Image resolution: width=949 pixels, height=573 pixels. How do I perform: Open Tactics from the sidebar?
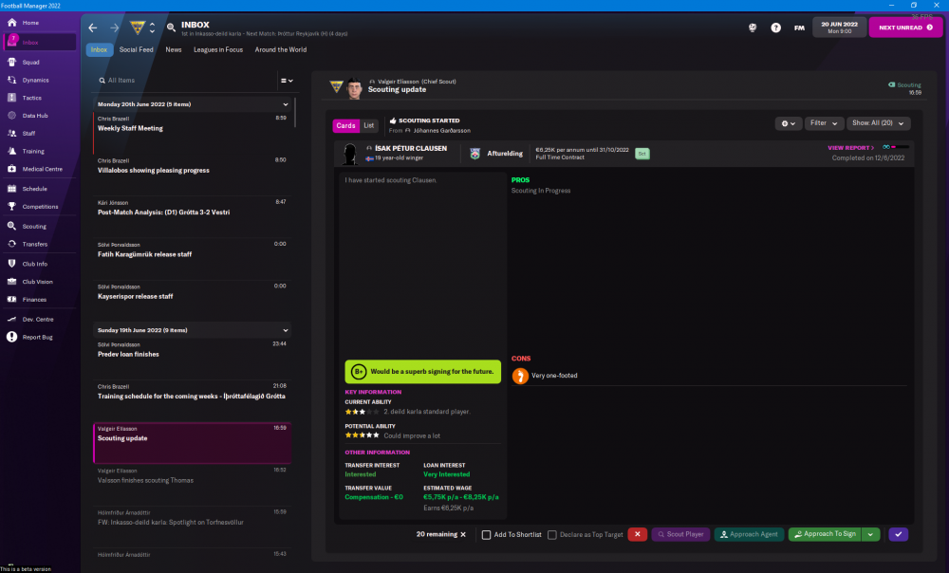[31, 98]
